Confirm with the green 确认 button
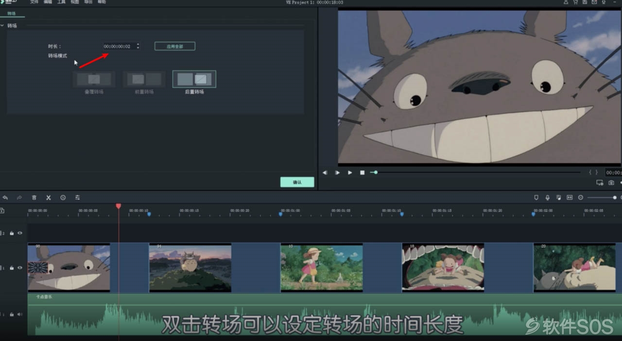Viewport: 622px width, 341px height. coord(297,182)
